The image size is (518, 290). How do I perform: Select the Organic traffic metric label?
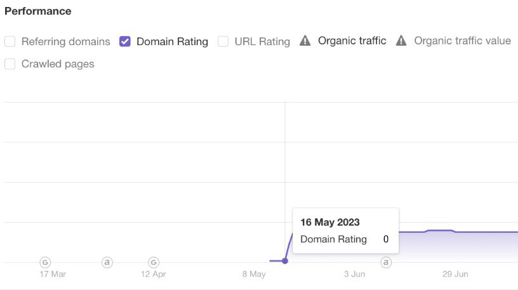352,41
